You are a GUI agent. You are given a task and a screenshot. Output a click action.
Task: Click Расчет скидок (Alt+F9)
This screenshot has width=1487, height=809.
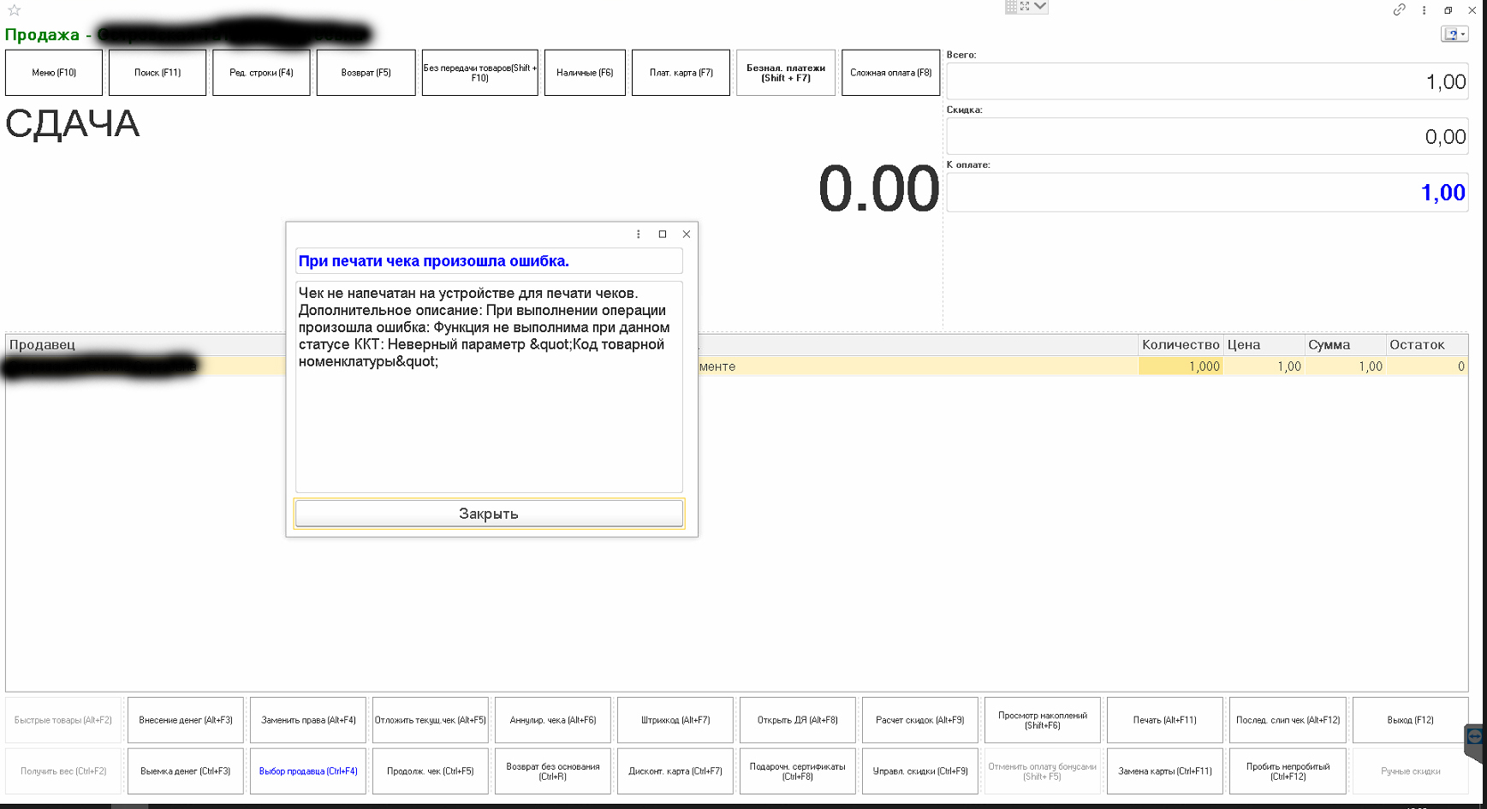click(920, 720)
